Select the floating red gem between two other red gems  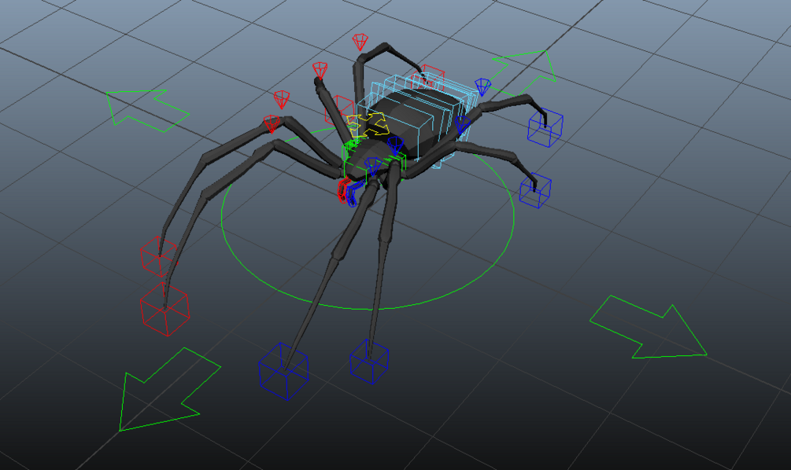pyautogui.click(x=282, y=99)
